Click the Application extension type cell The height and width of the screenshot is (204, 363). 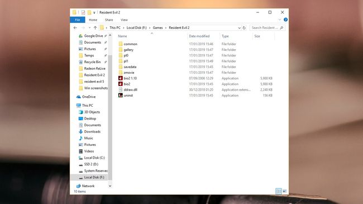click(236, 90)
